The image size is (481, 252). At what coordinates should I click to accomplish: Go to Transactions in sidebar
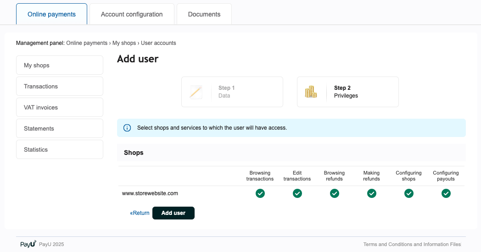pyautogui.click(x=60, y=86)
